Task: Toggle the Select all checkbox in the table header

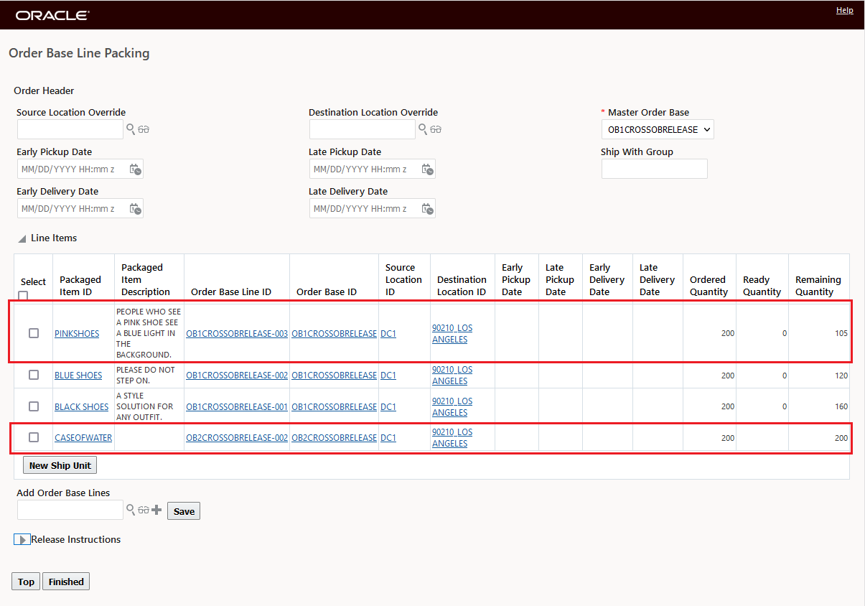Action: [23, 295]
